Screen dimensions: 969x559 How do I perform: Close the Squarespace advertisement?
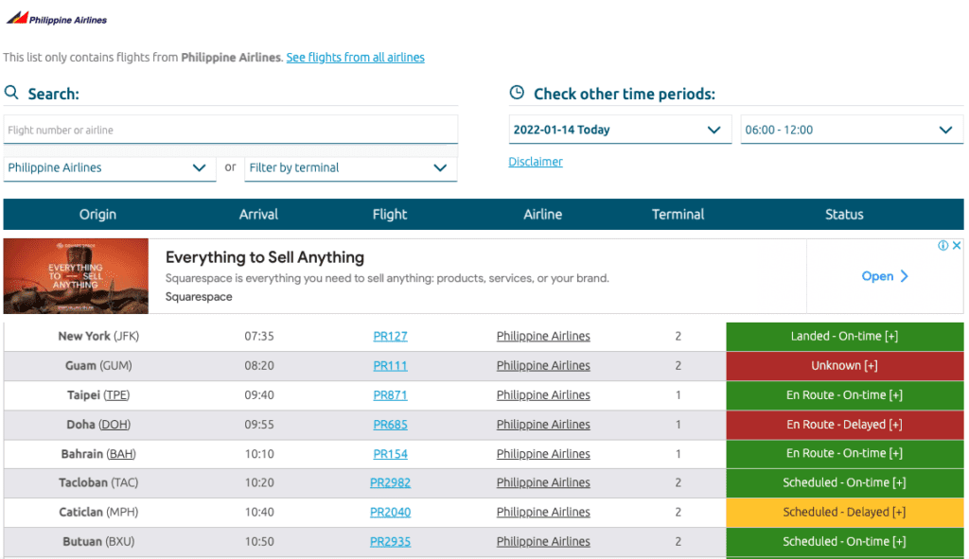[957, 246]
